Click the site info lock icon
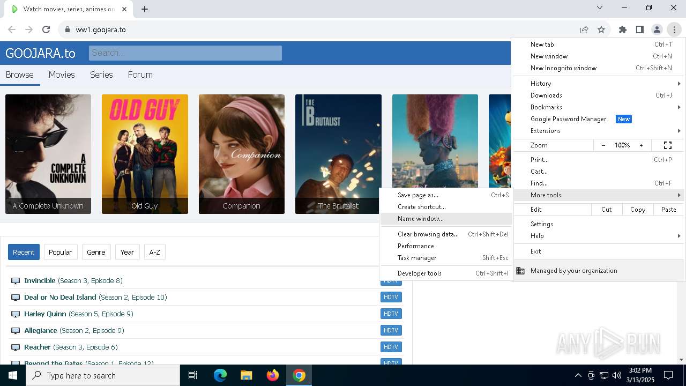Viewport: 686px width, 386px height. [68, 29]
